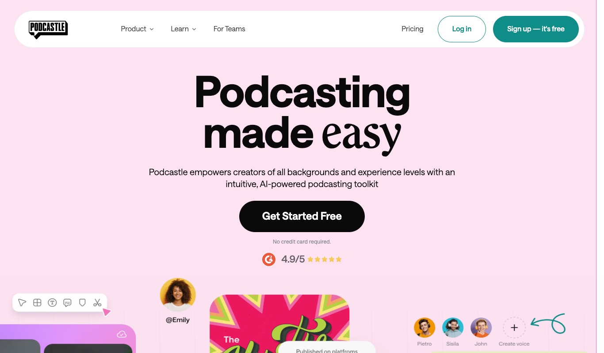Select the Sisila voice avatar
The height and width of the screenshot is (353, 604).
coord(453,328)
